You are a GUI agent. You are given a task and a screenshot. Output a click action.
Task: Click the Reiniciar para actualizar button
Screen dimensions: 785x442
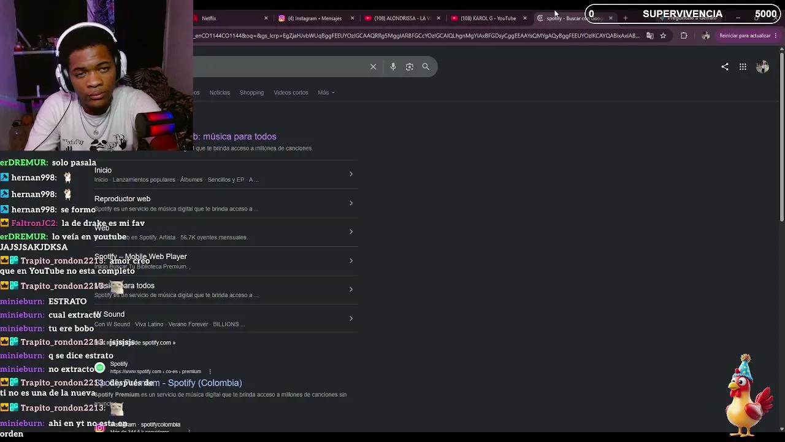click(748, 36)
